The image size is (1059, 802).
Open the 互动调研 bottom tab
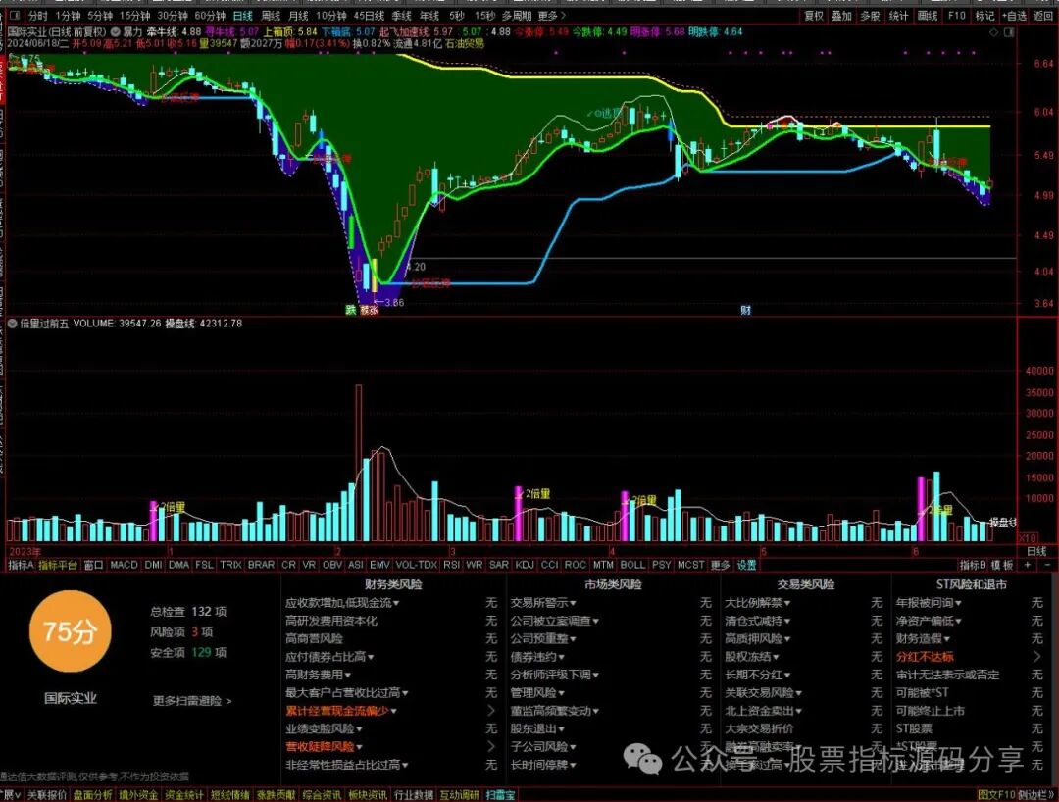point(460,795)
